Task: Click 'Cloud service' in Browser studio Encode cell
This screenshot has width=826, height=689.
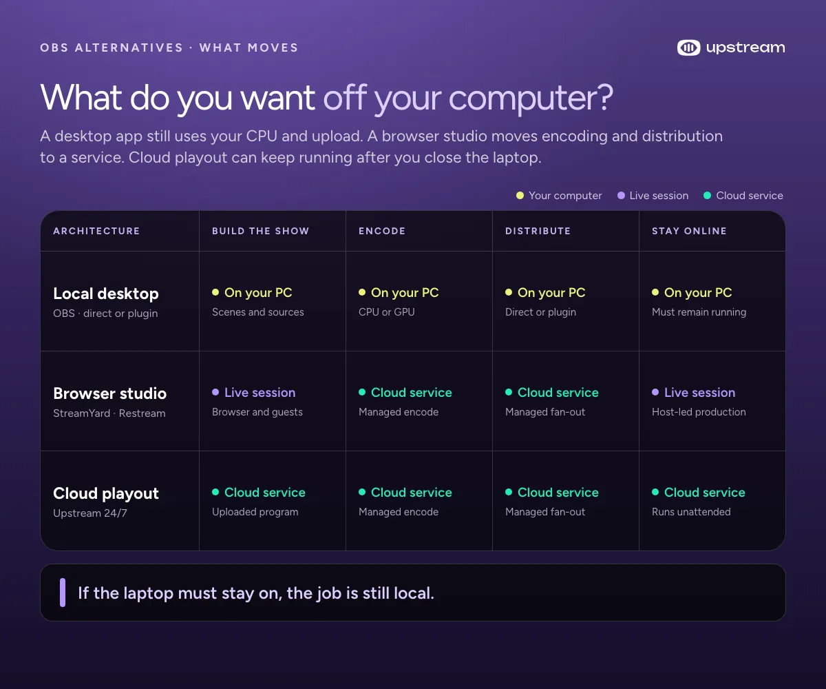Action: point(412,393)
